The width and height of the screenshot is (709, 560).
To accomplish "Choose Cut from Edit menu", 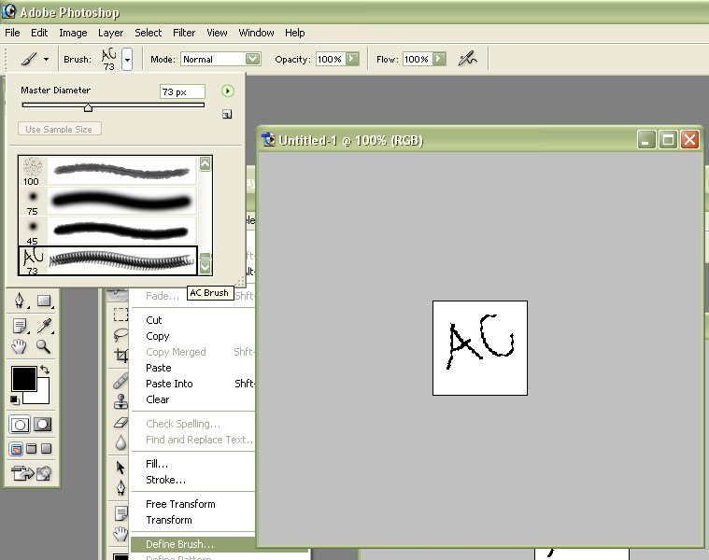I will point(154,320).
